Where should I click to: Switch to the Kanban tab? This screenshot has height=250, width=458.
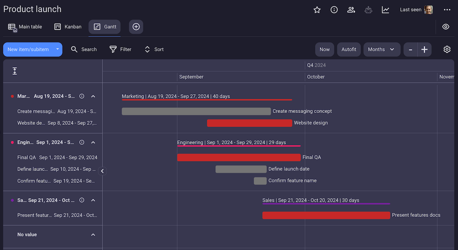coord(68,27)
